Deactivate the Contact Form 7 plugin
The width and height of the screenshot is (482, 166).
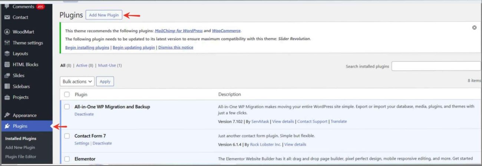point(102,143)
